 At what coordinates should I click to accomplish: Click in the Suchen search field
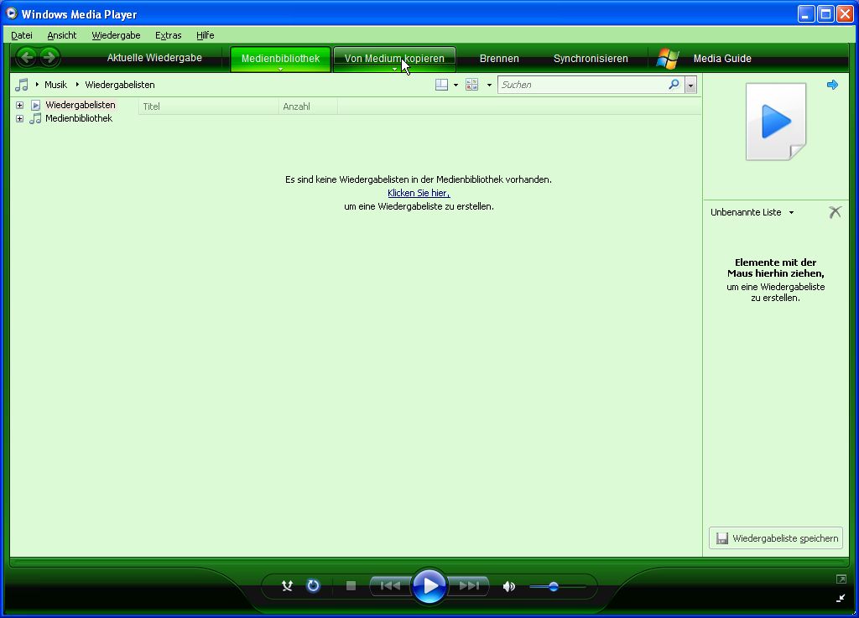(x=582, y=85)
